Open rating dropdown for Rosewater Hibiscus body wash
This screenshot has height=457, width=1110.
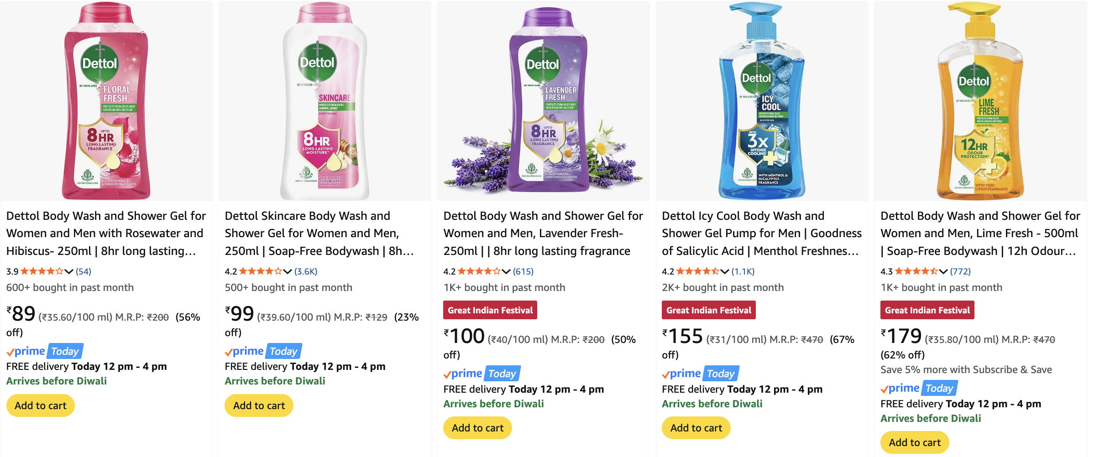point(69,271)
